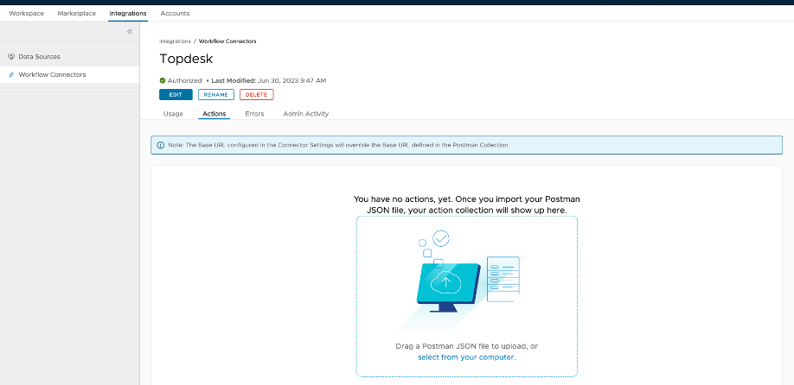Screen dimensions: 794x385
Task: Click the Base URL note text
Action: click(x=339, y=145)
